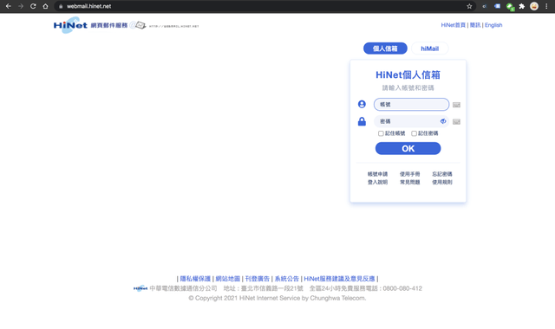Open the HiNet服務建議及意見反應 footer link
The width and height of the screenshot is (555, 329).
tap(339, 279)
